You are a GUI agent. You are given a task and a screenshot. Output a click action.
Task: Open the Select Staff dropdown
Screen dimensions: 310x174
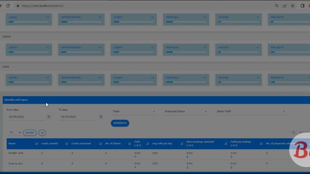(251, 111)
